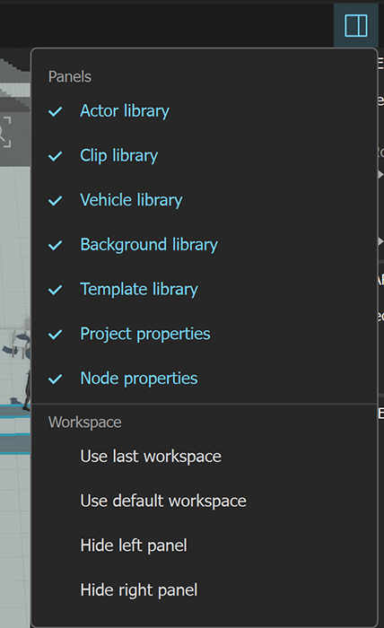384x628 pixels.
Task: Click the cyan timeline bar in viewport
Action: 15,412
